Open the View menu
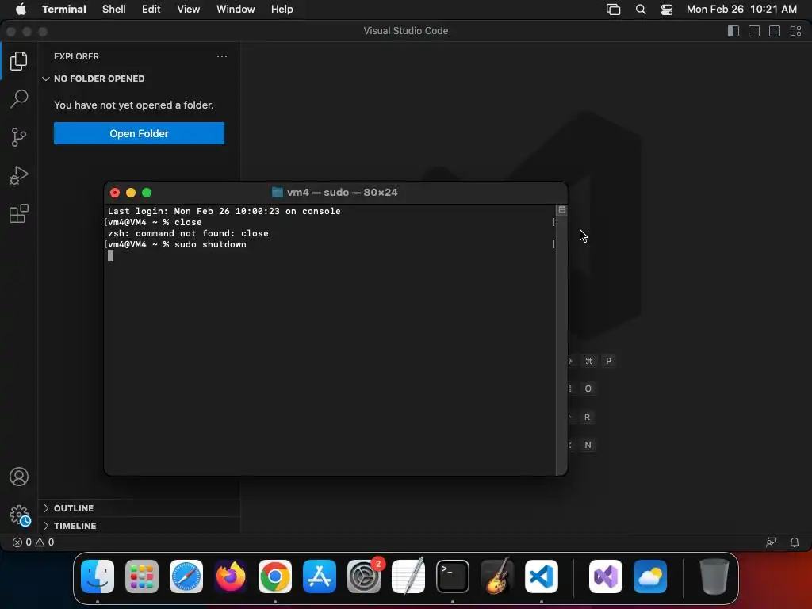This screenshot has width=812, height=609. point(189,10)
